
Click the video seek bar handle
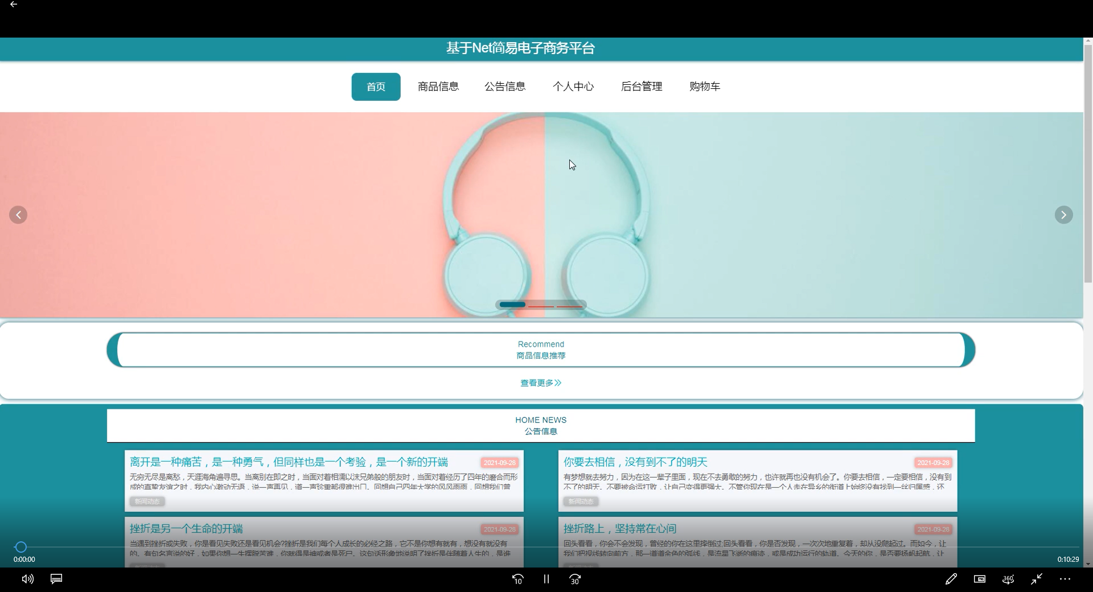click(20, 547)
